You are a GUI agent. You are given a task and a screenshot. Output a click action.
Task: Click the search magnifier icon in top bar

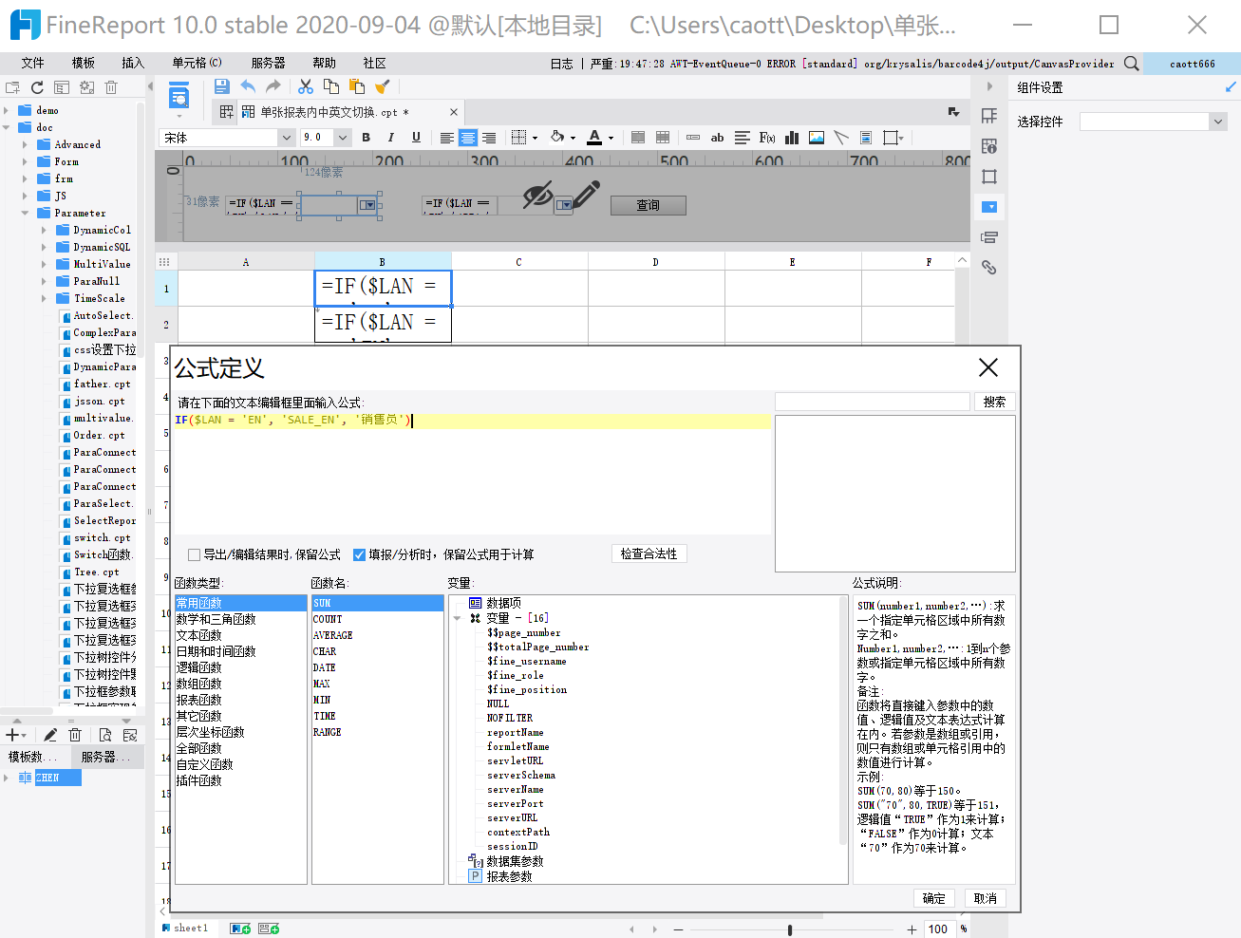1131,64
